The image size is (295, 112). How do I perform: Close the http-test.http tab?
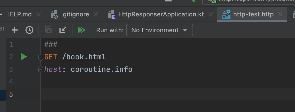pyautogui.click(x=280, y=14)
